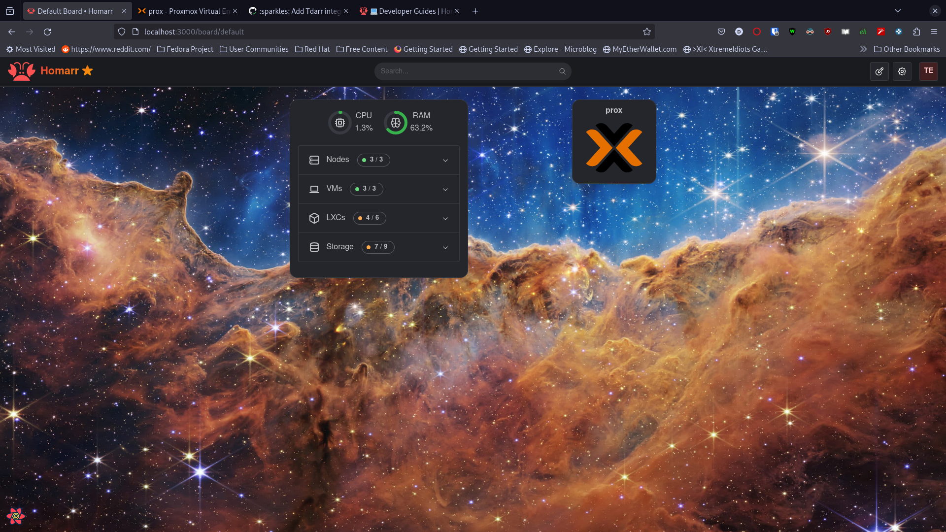The image size is (946, 532).
Task: Click the VMs laptop icon
Action: point(314,189)
